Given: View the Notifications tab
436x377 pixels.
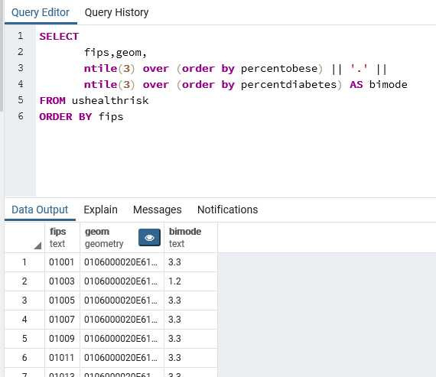Looking at the screenshot, I should pos(227,210).
